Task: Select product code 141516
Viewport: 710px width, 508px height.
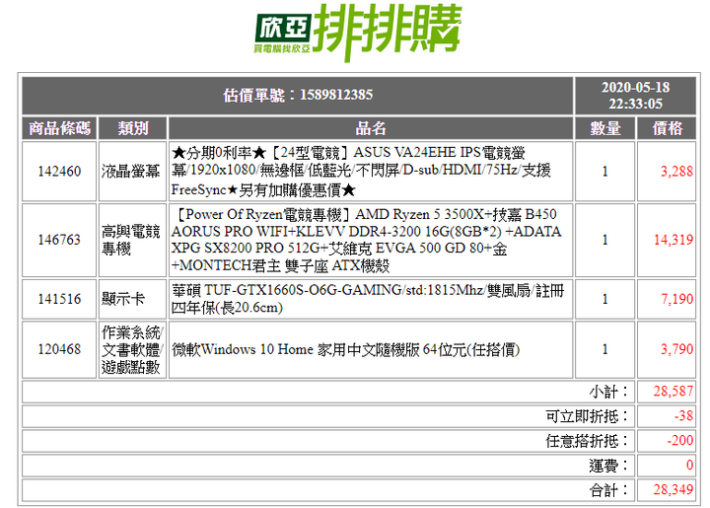Action: point(59,299)
